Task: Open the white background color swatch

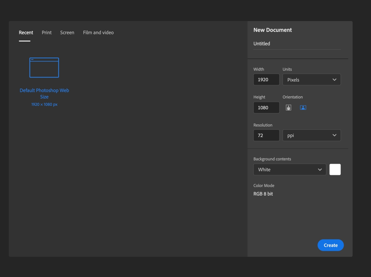Action: click(335, 170)
